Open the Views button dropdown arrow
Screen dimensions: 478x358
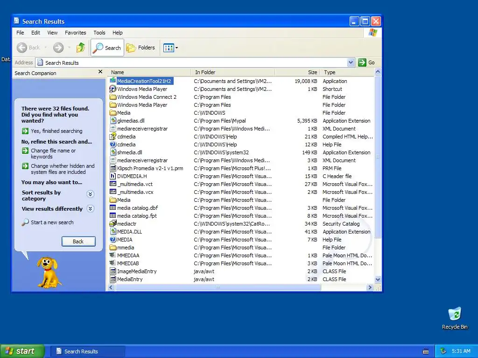(x=176, y=48)
